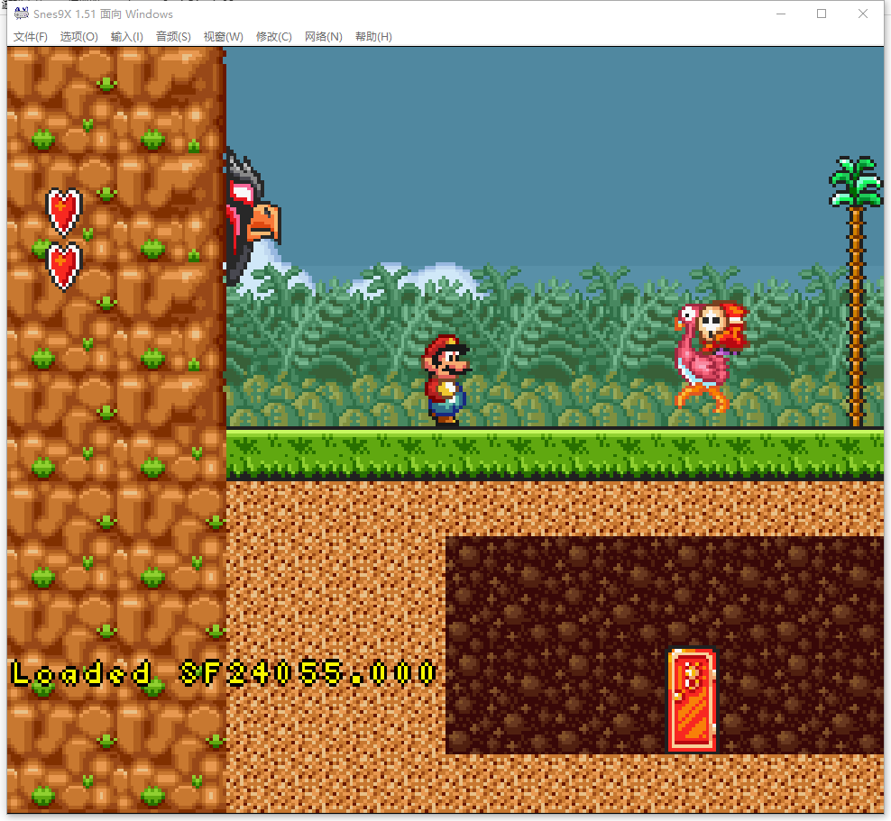The height and width of the screenshot is (821, 891).
Task: Open the 选项(O) menu
Action: coord(79,37)
